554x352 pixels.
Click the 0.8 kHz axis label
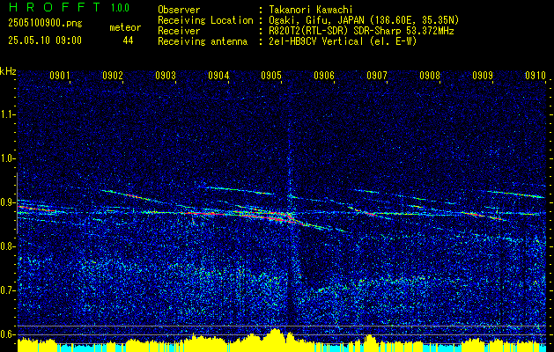coord(8,246)
